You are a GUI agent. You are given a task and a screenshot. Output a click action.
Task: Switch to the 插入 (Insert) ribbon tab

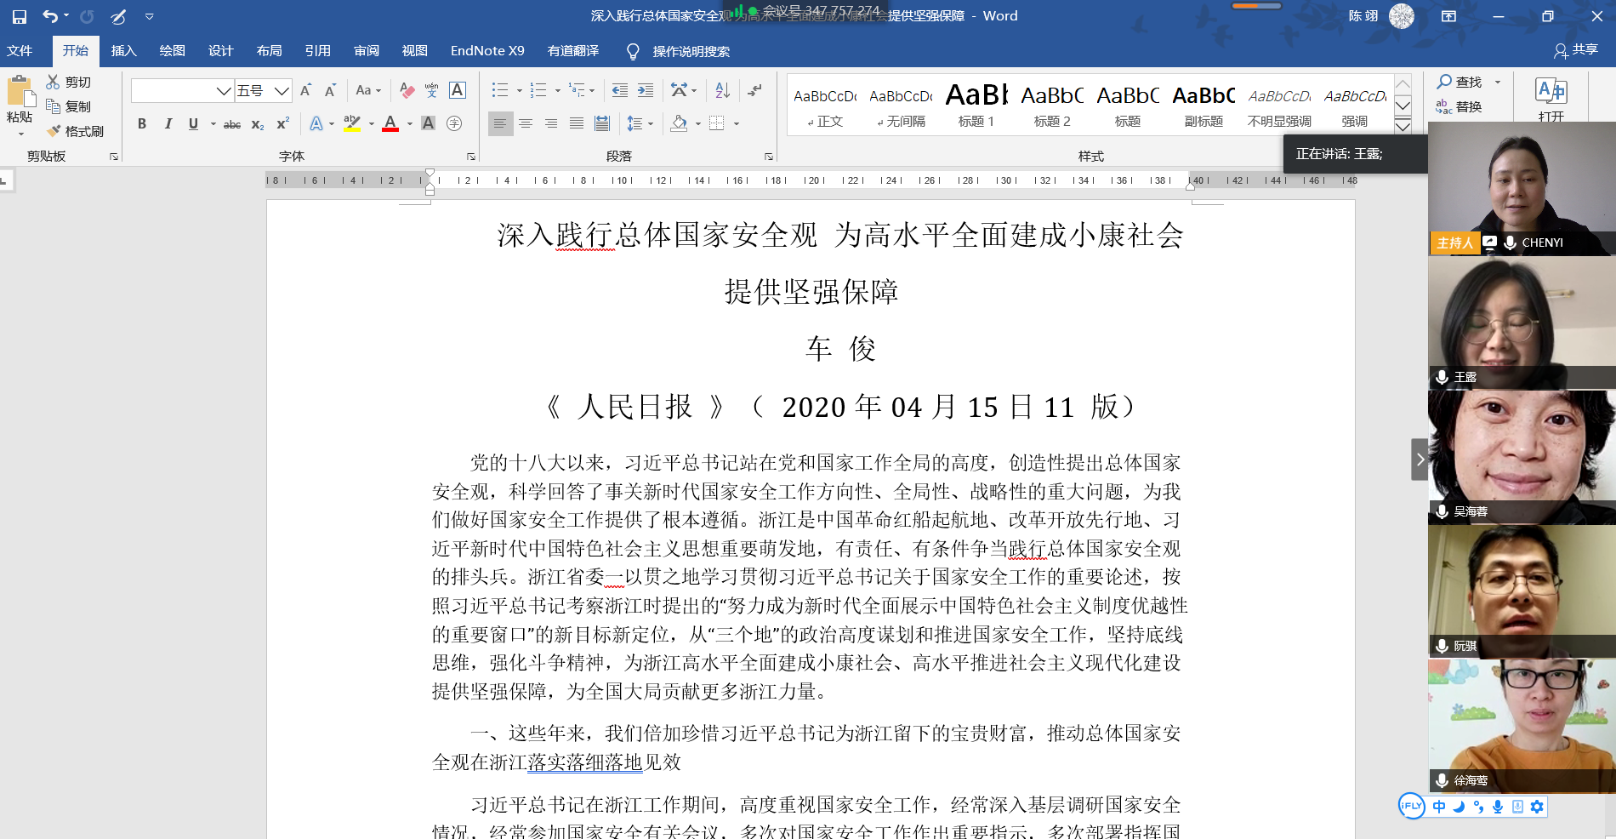tap(123, 51)
